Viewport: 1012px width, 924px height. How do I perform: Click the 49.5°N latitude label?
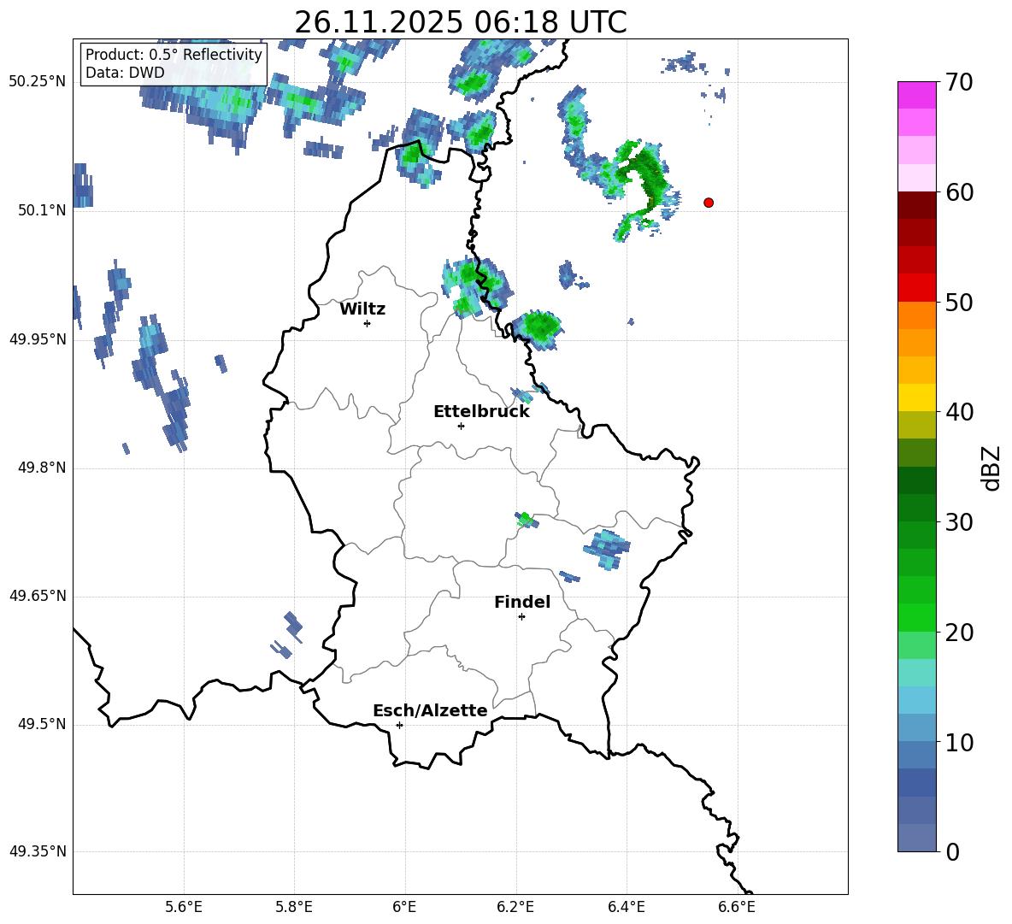(x=43, y=724)
